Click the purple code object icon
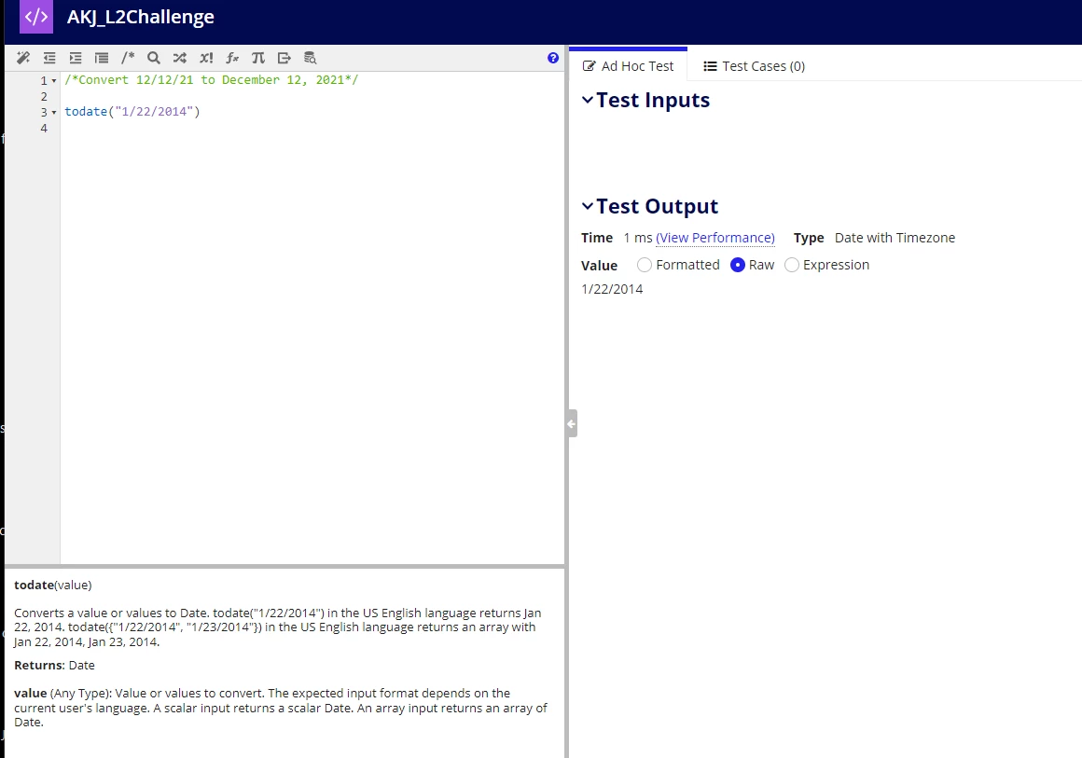The height and width of the screenshot is (758, 1082). (36, 17)
